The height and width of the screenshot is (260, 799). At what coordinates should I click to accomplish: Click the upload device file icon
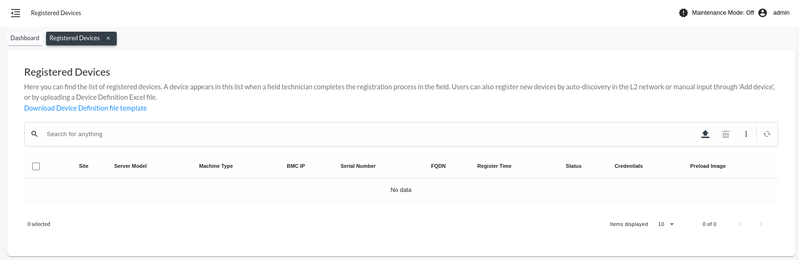click(705, 134)
